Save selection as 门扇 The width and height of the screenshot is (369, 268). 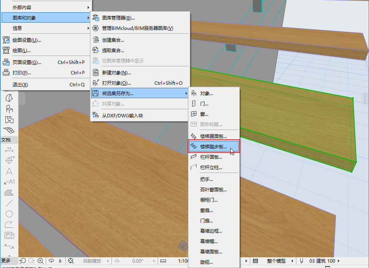coord(214,221)
